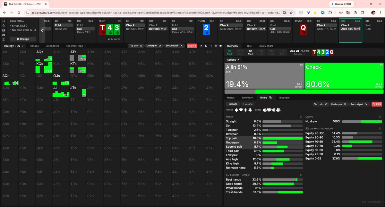This screenshot has height=207, width=385.
Task: Filter offsuit spade hands
Action: [x=237, y=110]
